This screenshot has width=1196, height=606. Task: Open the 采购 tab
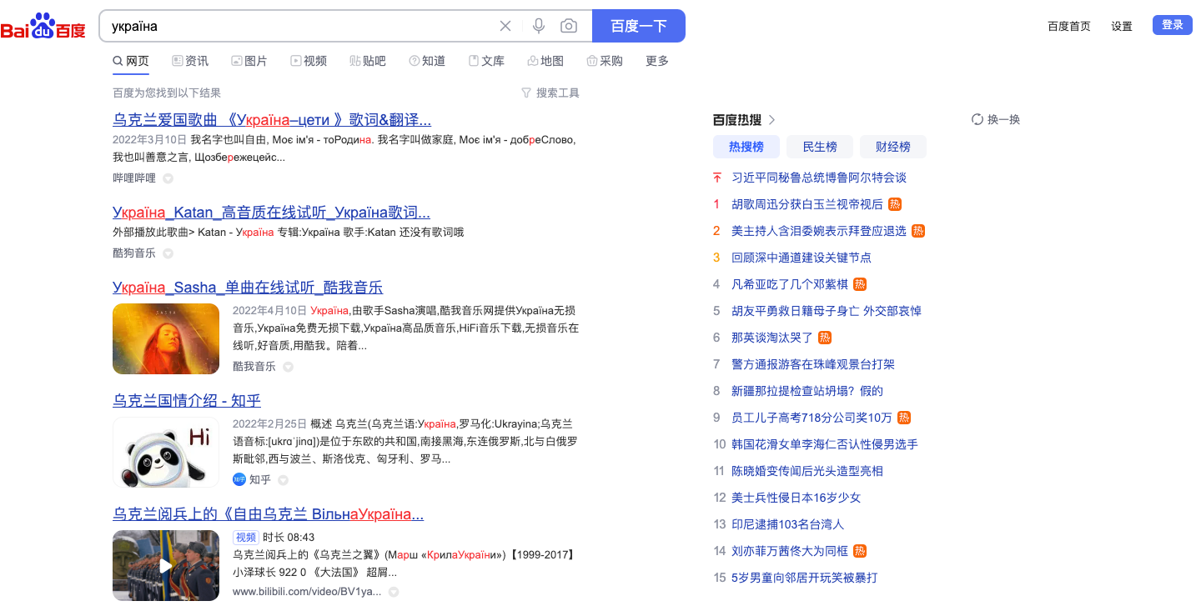point(605,61)
